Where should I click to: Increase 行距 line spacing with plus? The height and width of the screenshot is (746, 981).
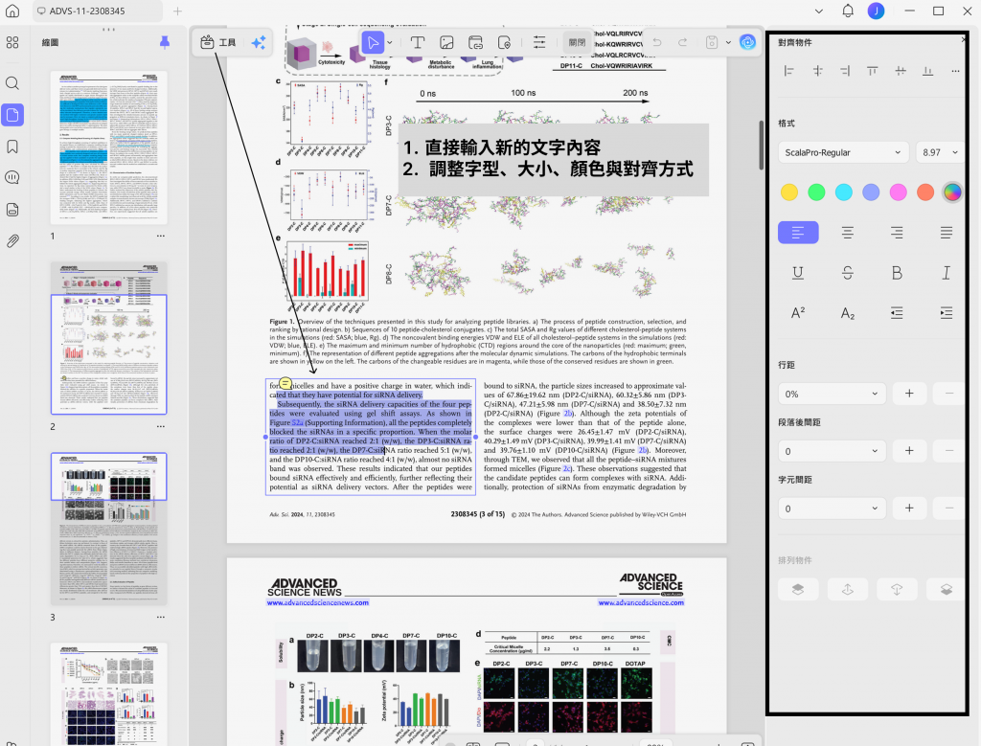[x=909, y=394]
